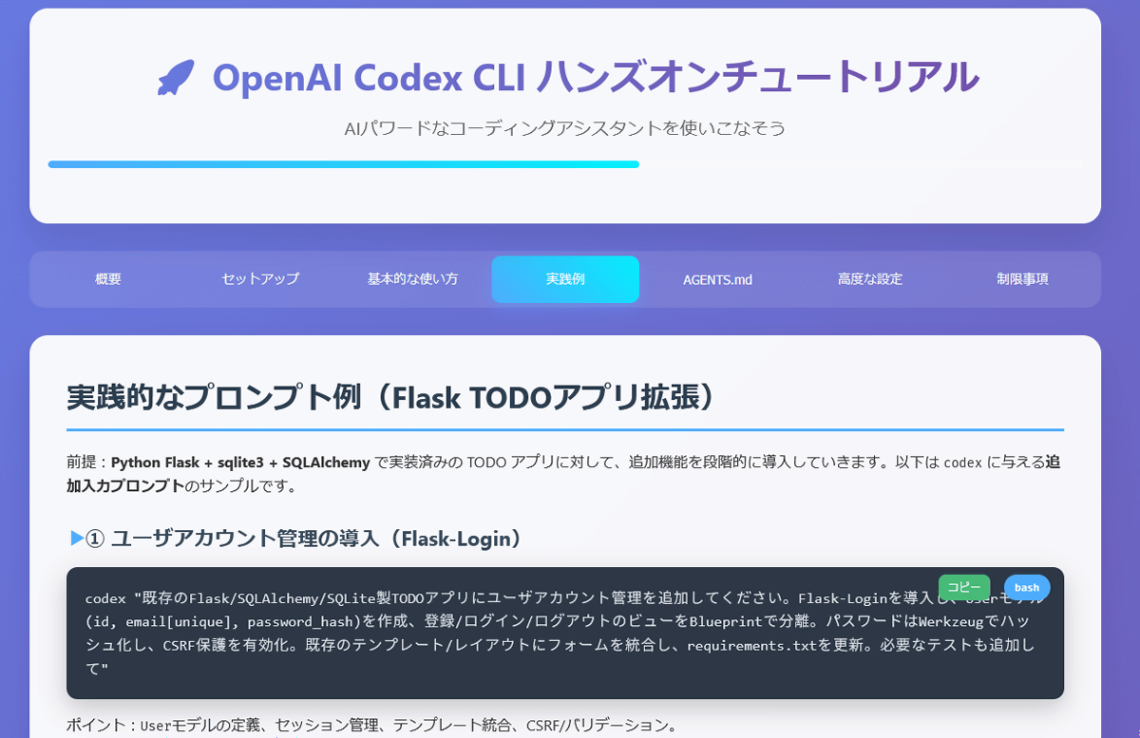Image resolution: width=1140 pixels, height=738 pixels.
Task: Switch to the セットアップ tab
Action: point(260,279)
